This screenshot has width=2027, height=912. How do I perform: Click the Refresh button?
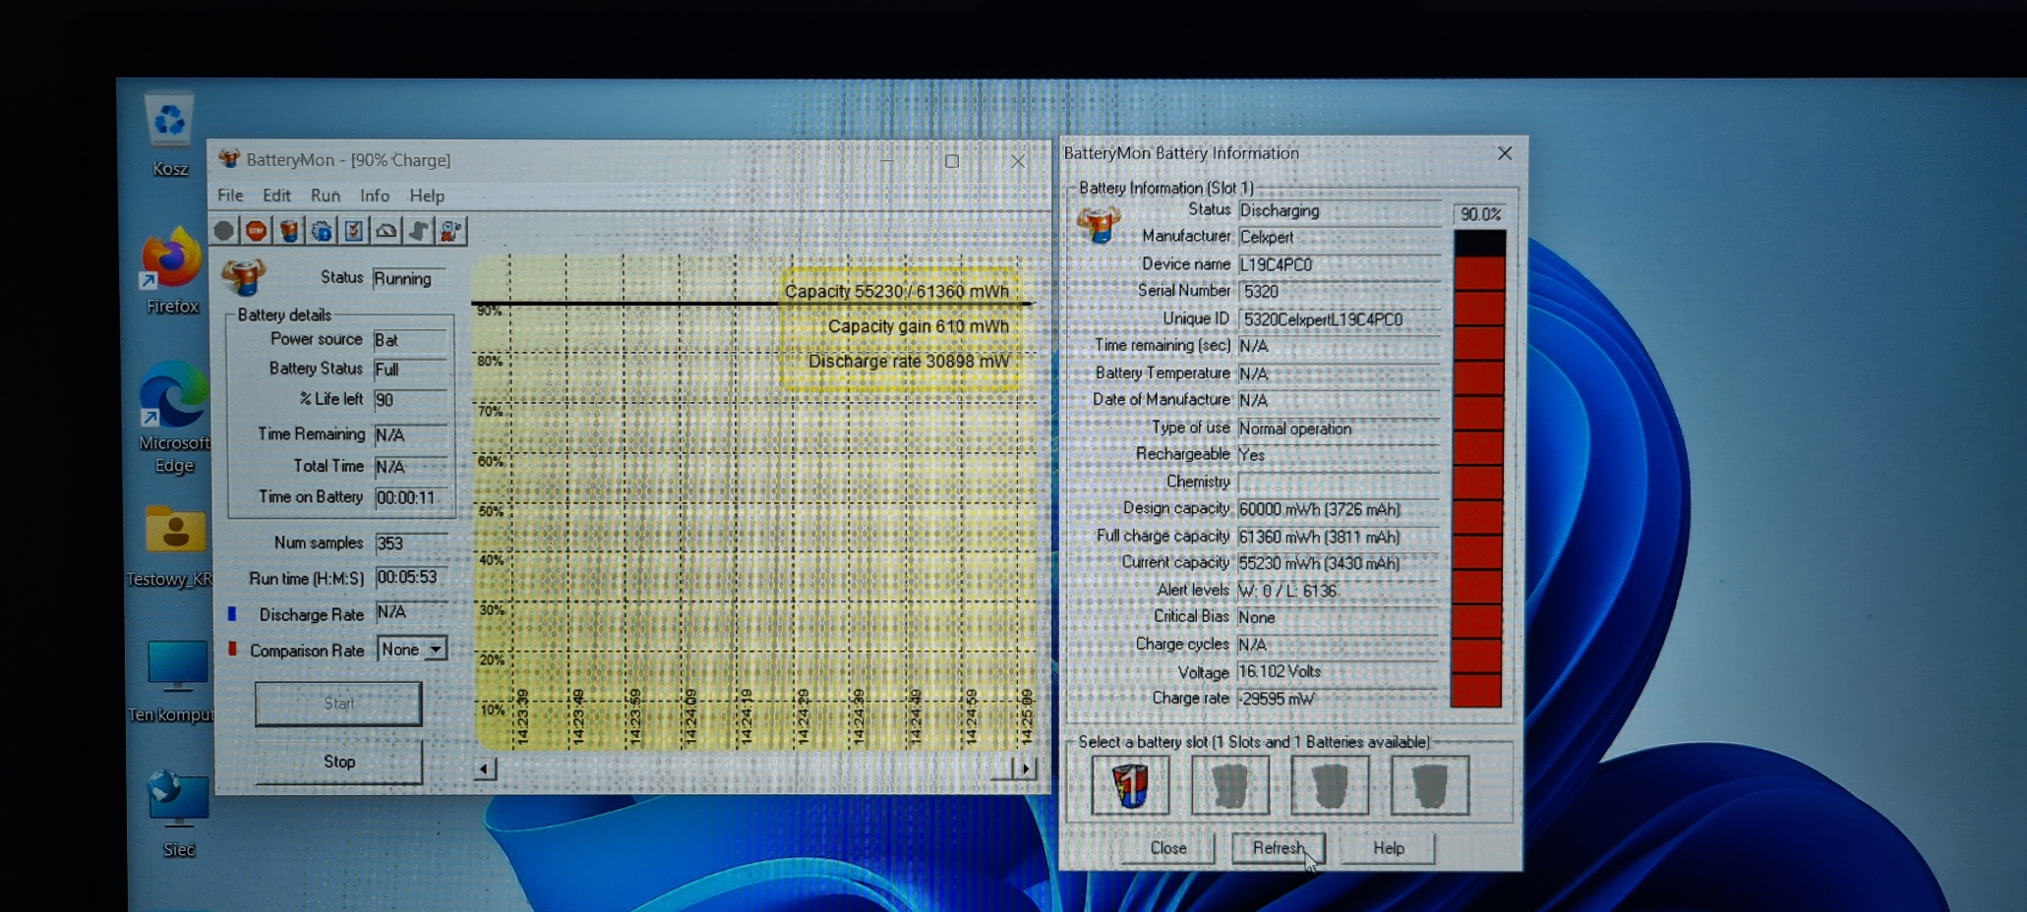[1278, 848]
